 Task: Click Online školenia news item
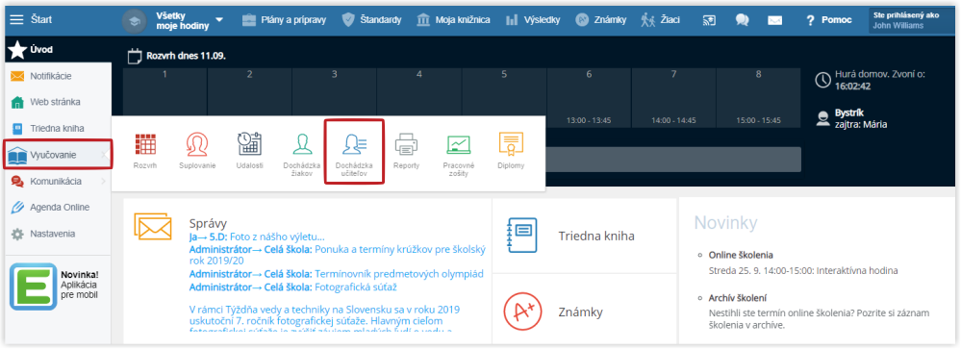(x=741, y=256)
